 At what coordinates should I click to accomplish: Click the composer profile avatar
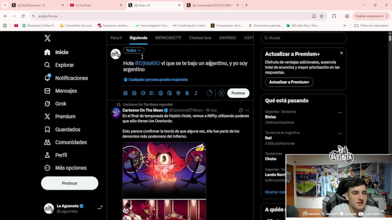point(116,54)
